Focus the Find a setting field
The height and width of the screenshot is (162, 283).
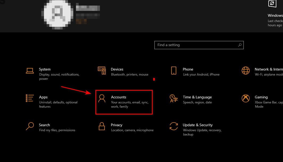tap(199, 45)
